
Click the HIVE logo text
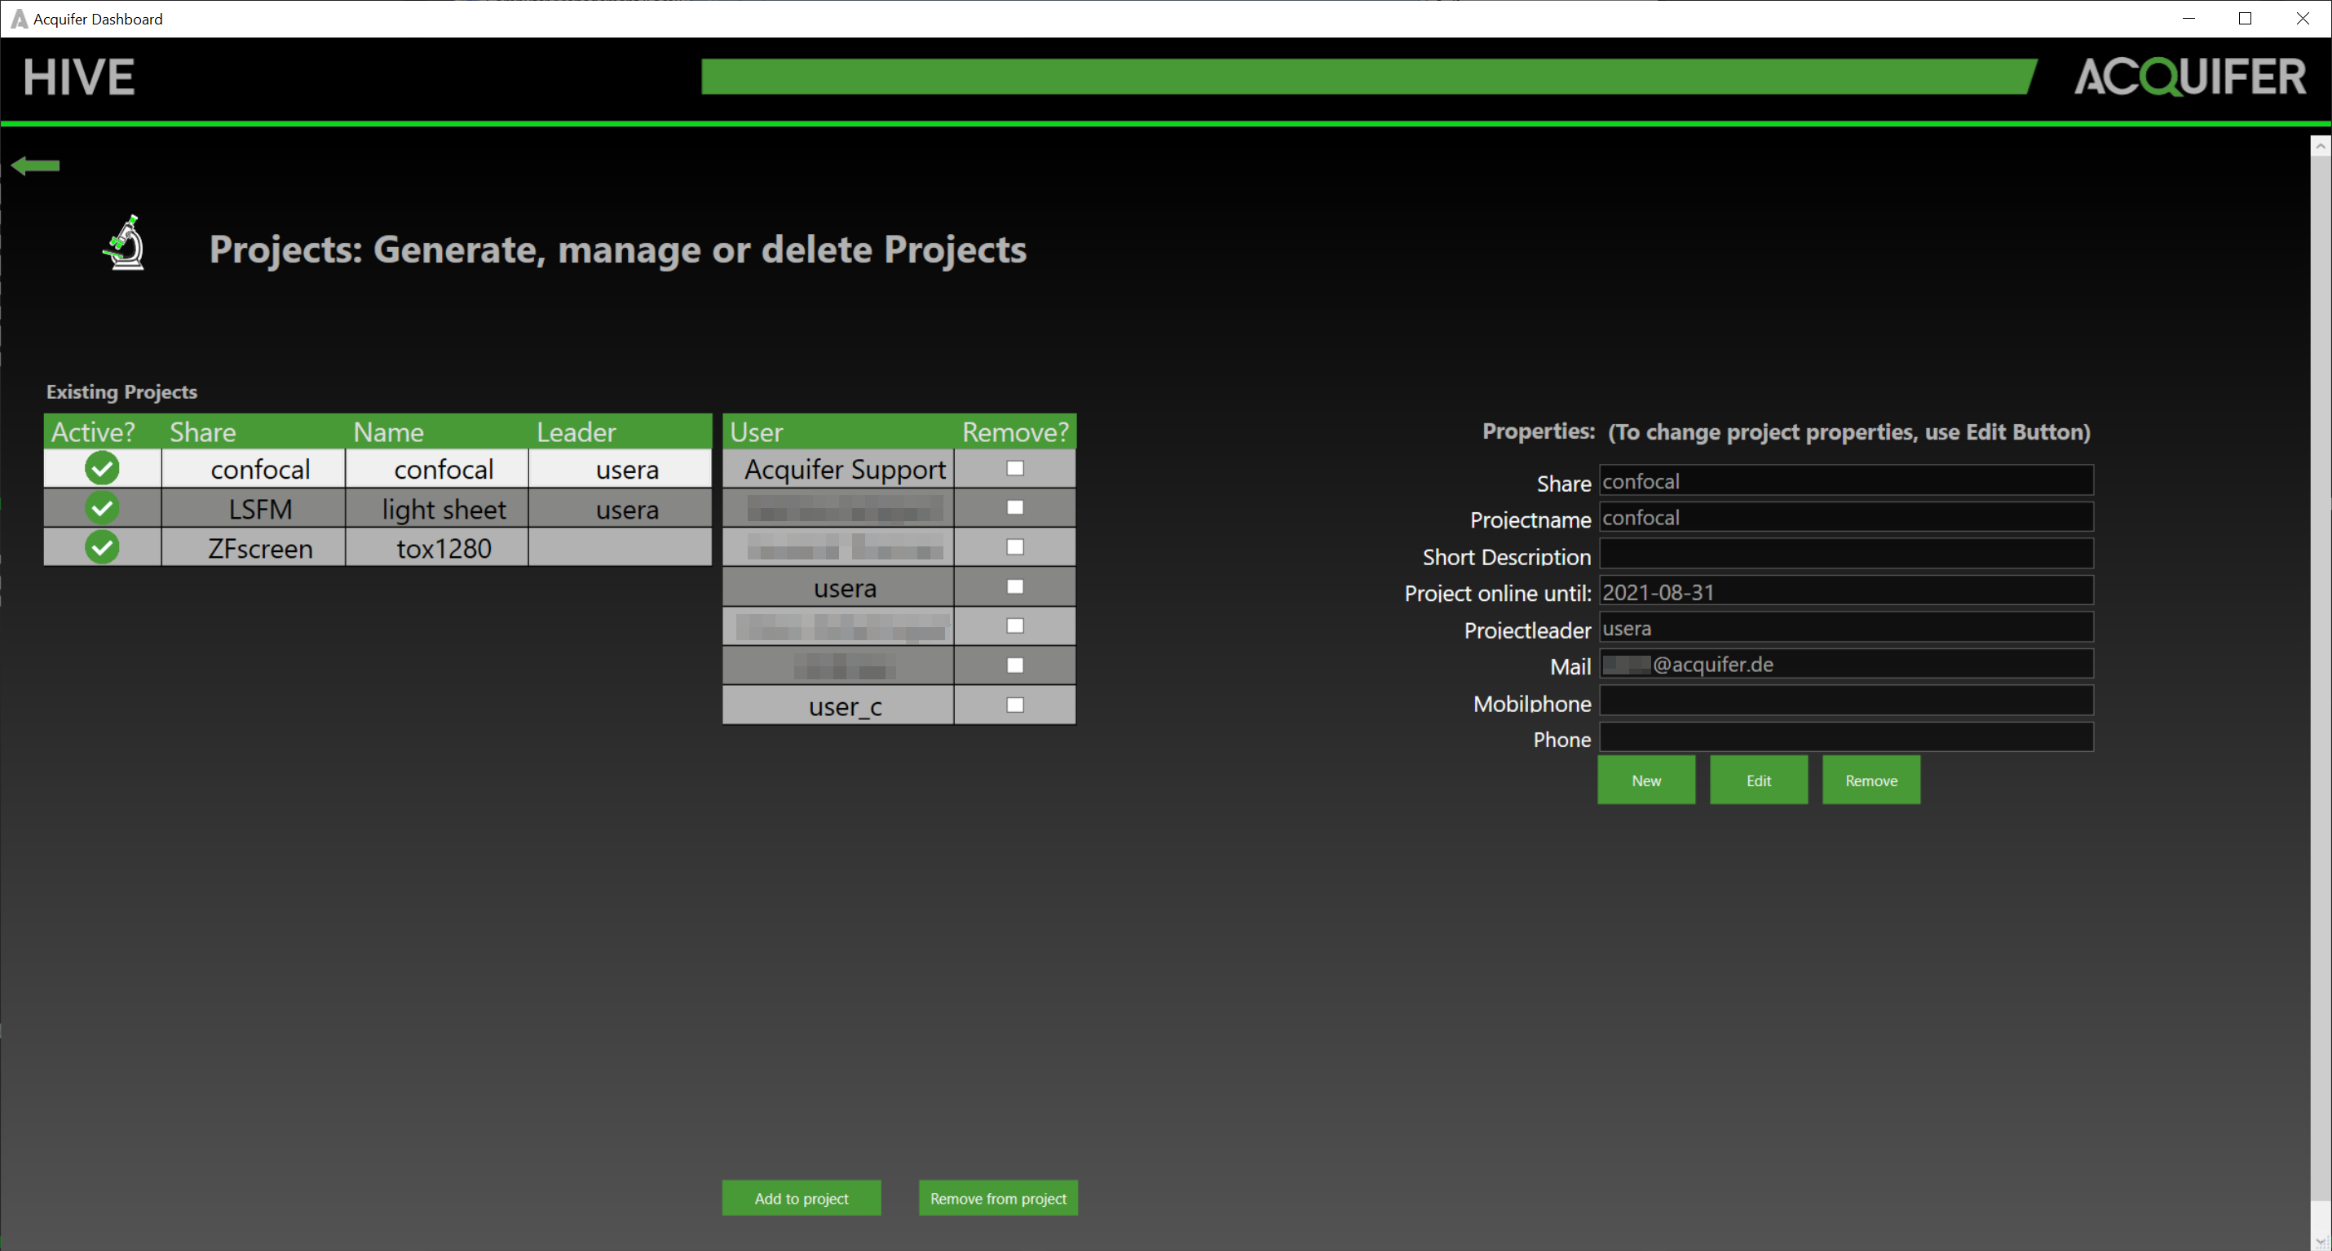click(80, 77)
